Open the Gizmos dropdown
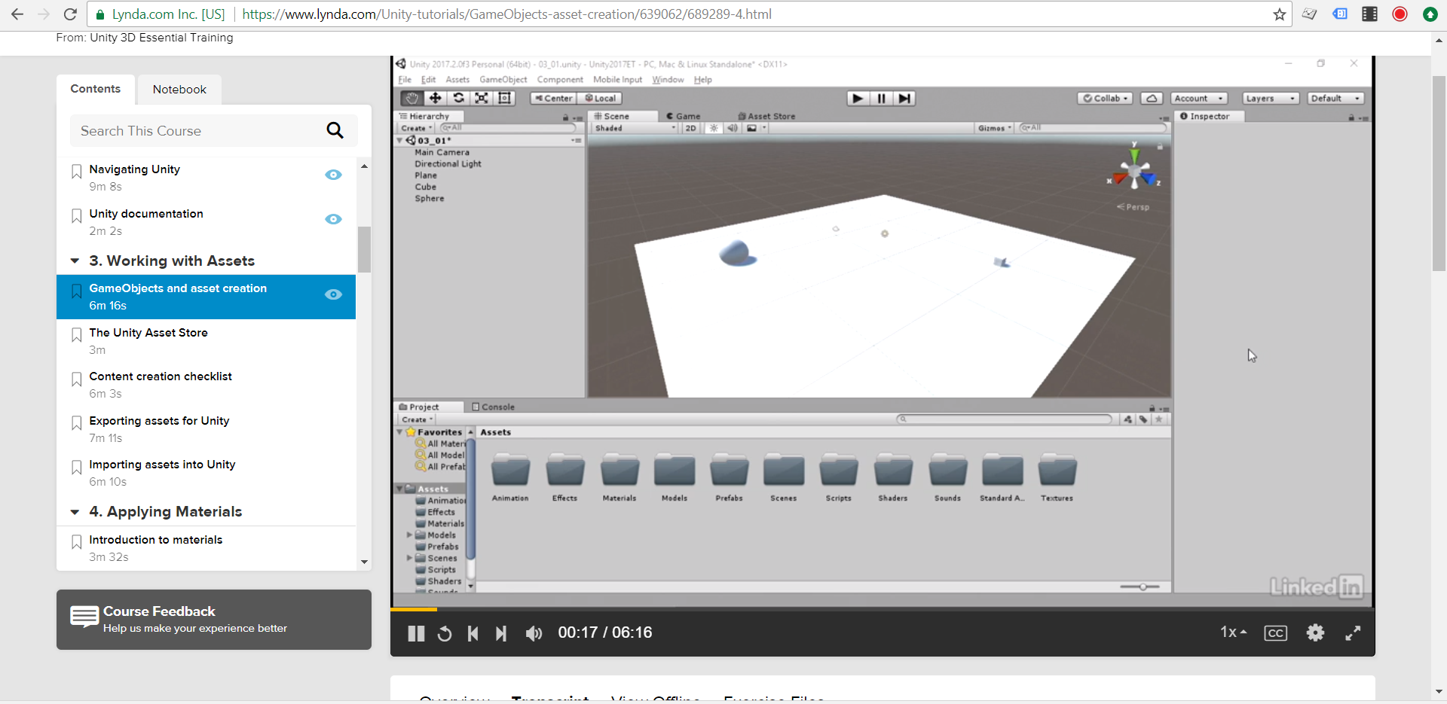Viewport: 1447px width, 704px height. click(x=995, y=128)
